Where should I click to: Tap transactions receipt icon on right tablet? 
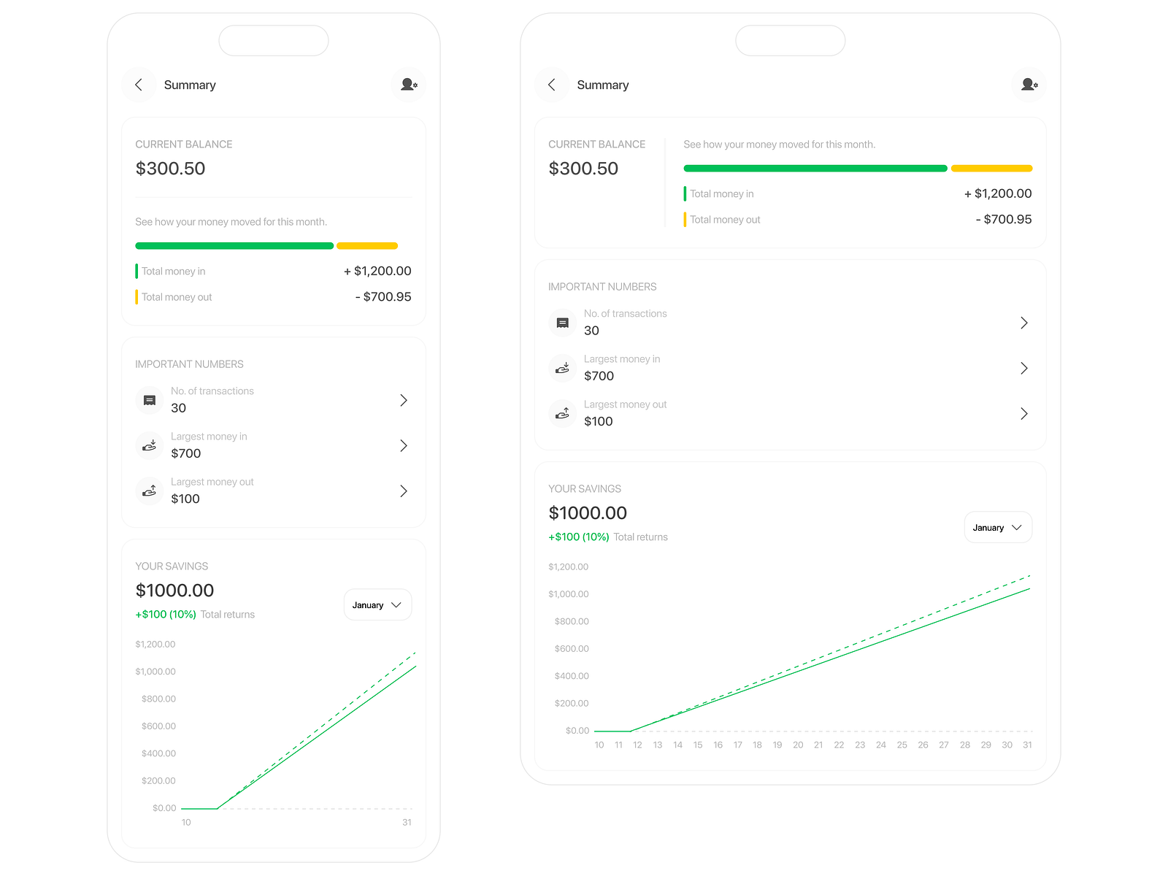click(x=563, y=323)
